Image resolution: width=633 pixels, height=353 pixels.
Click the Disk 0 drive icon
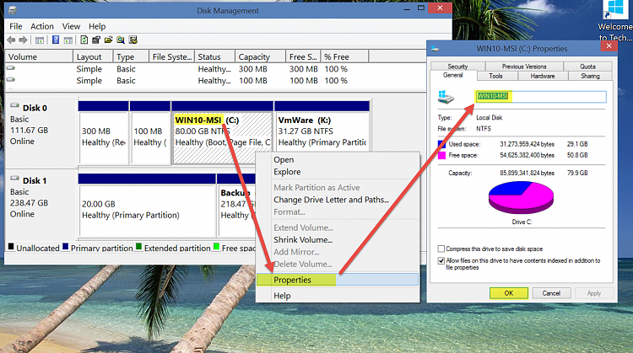click(15, 105)
